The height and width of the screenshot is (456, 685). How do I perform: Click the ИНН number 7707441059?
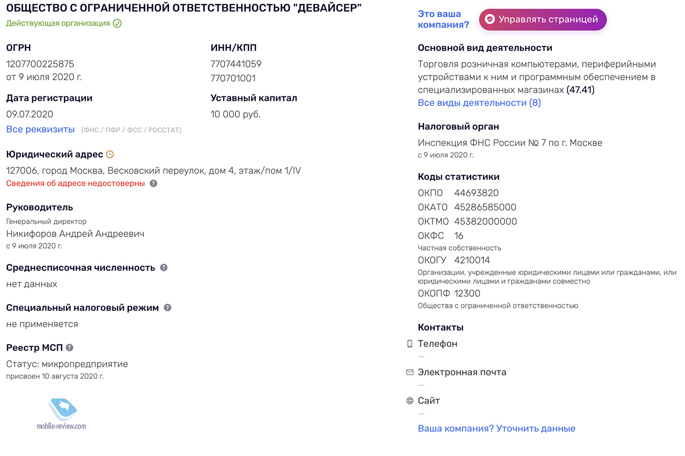(236, 64)
